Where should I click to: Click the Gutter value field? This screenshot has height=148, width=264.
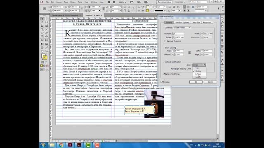coord(179,37)
